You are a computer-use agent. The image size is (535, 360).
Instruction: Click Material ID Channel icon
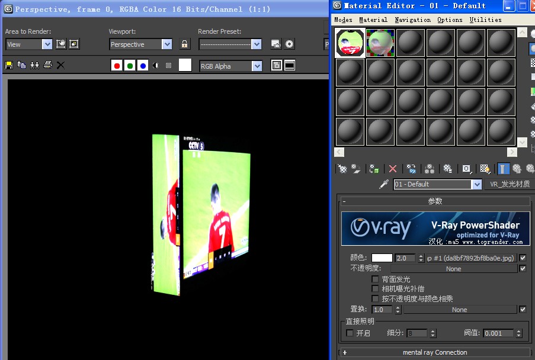[466, 168]
